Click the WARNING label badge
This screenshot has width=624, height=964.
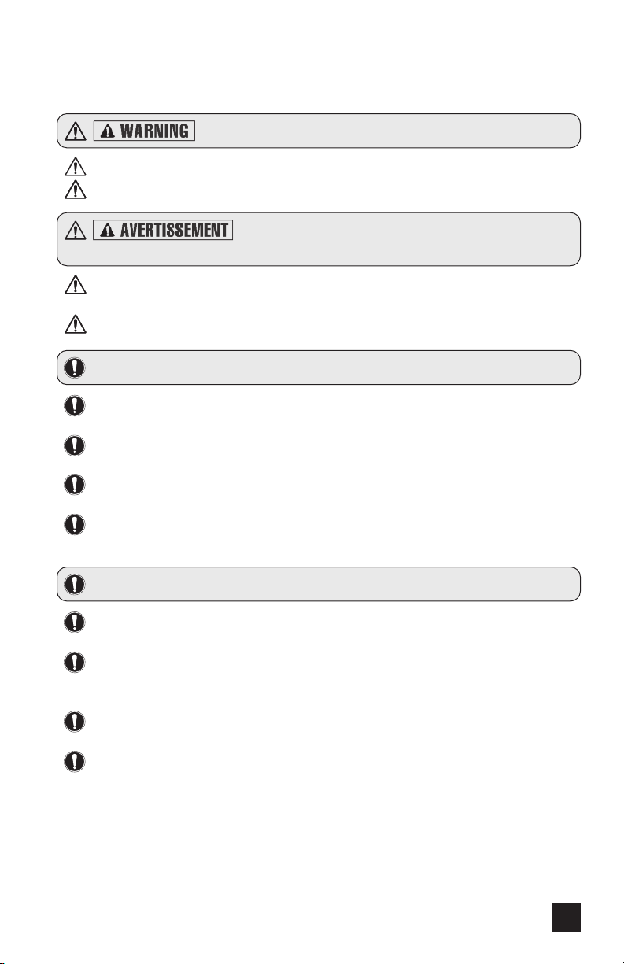[144, 131]
